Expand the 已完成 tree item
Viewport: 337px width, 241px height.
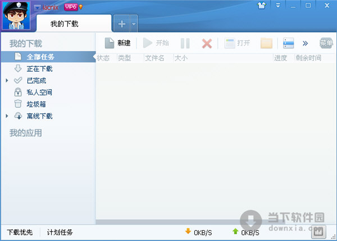point(7,80)
